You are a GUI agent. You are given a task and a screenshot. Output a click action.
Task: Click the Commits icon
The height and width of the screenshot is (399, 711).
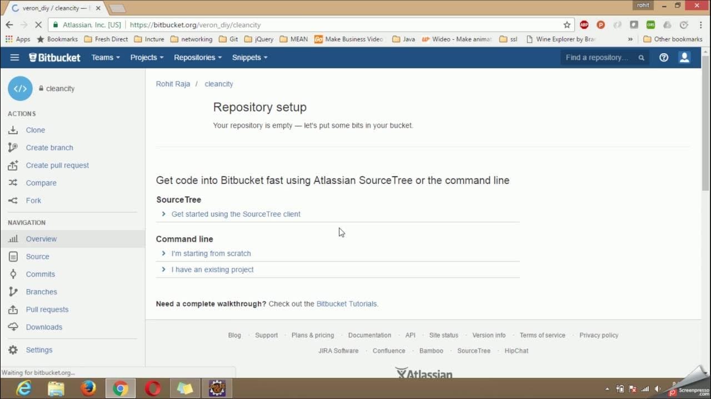pyautogui.click(x=13, y=274)
